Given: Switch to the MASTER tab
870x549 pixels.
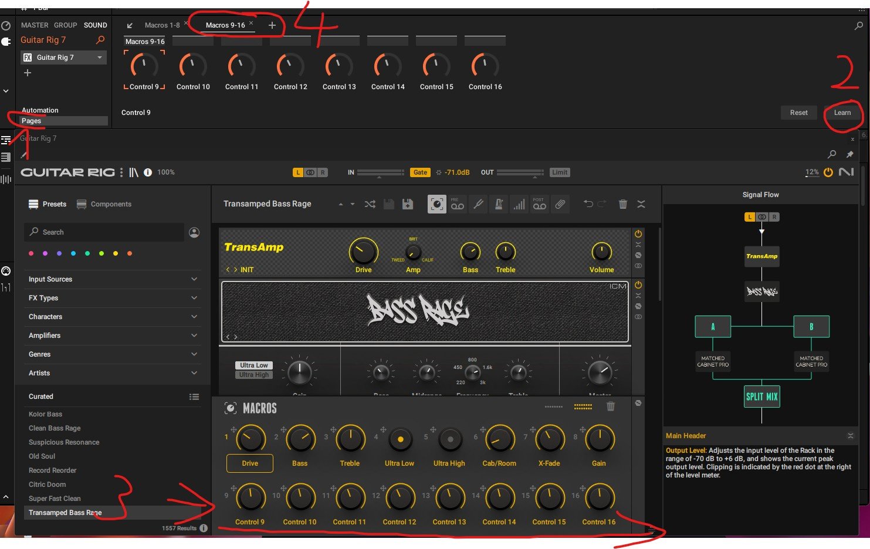Looking at the screenshot, I should tap(35, 25).
